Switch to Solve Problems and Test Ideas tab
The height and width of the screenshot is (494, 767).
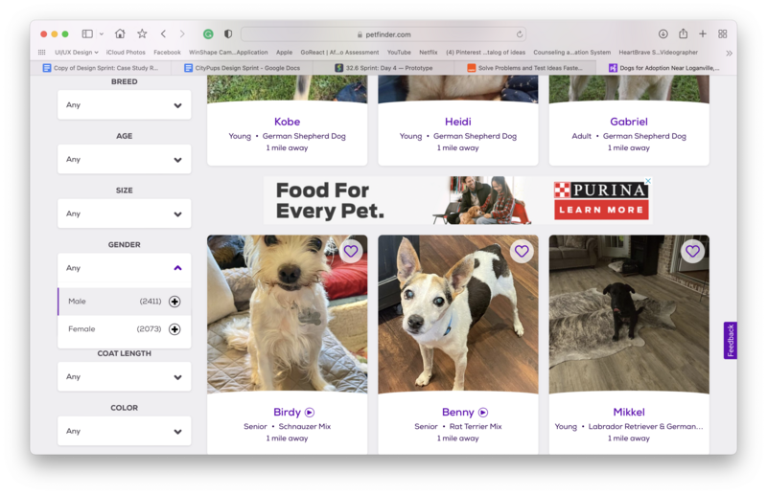click(x=525, y=68)
